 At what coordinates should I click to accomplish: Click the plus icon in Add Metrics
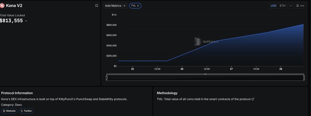(124, 6)
